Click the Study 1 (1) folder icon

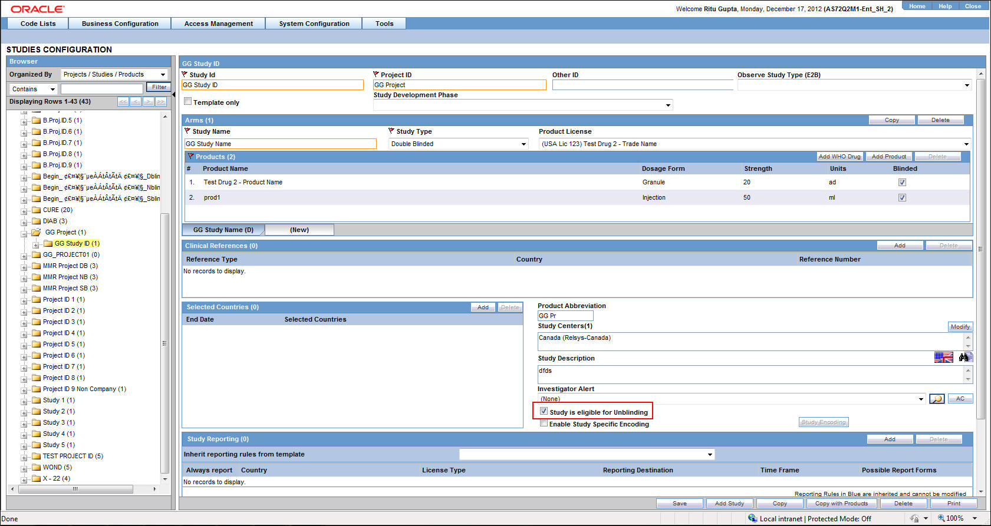pos(37,400)
